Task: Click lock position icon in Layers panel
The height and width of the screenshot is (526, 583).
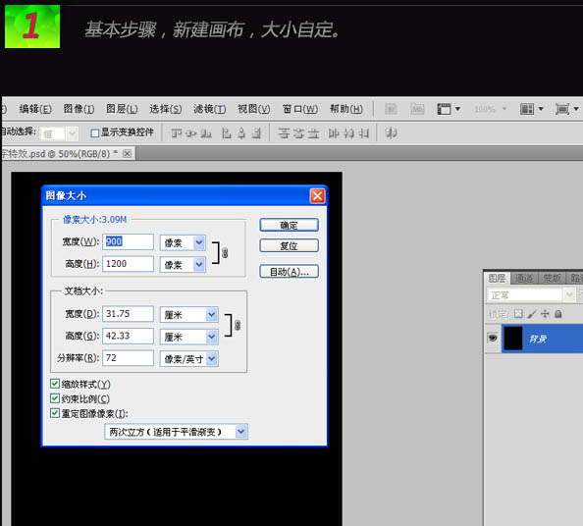Action: [545, 314]
